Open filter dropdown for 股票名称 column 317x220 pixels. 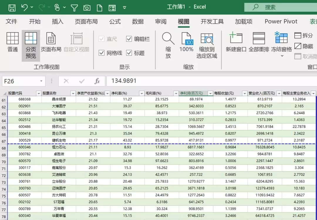click(x=73, y=93)
